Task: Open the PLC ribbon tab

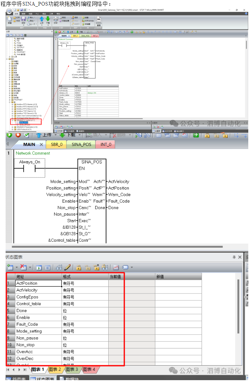Action: (x=37, y=14)
